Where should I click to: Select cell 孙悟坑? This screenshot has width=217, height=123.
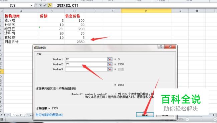click(21, 25)
